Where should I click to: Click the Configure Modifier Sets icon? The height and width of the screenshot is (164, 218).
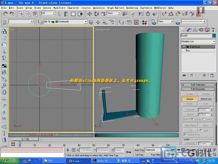pyautogui.click(x=212, y=75)
